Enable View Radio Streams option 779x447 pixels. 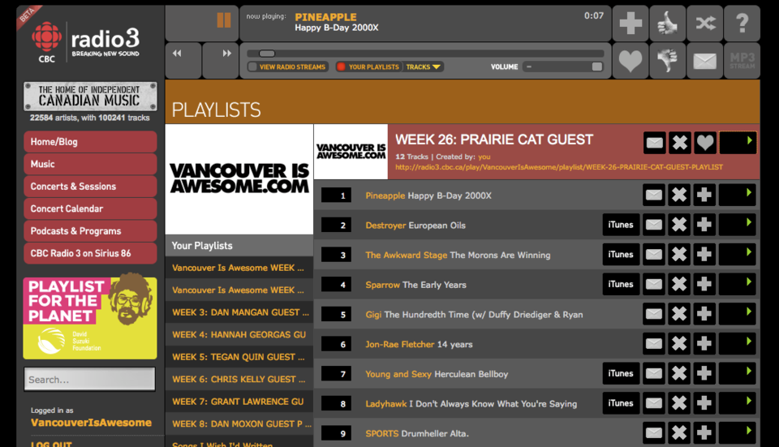287,67
